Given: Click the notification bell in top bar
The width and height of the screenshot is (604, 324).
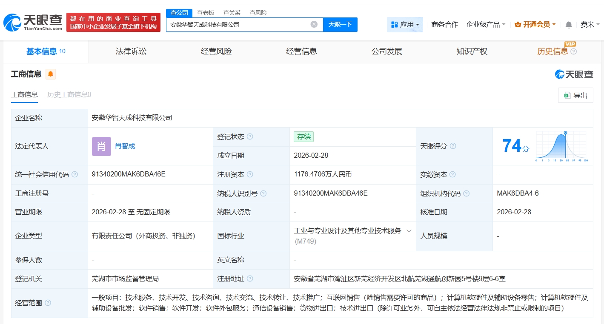Looking at the screenshot, I should click(568, 24).
